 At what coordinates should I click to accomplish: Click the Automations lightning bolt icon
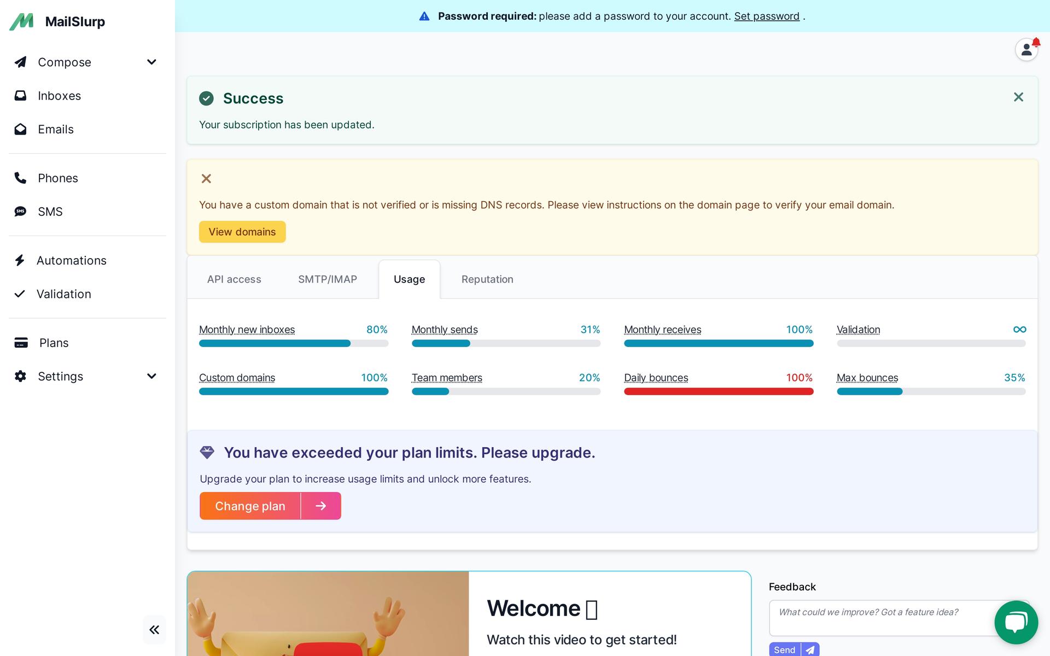click(x=20, y=260)
